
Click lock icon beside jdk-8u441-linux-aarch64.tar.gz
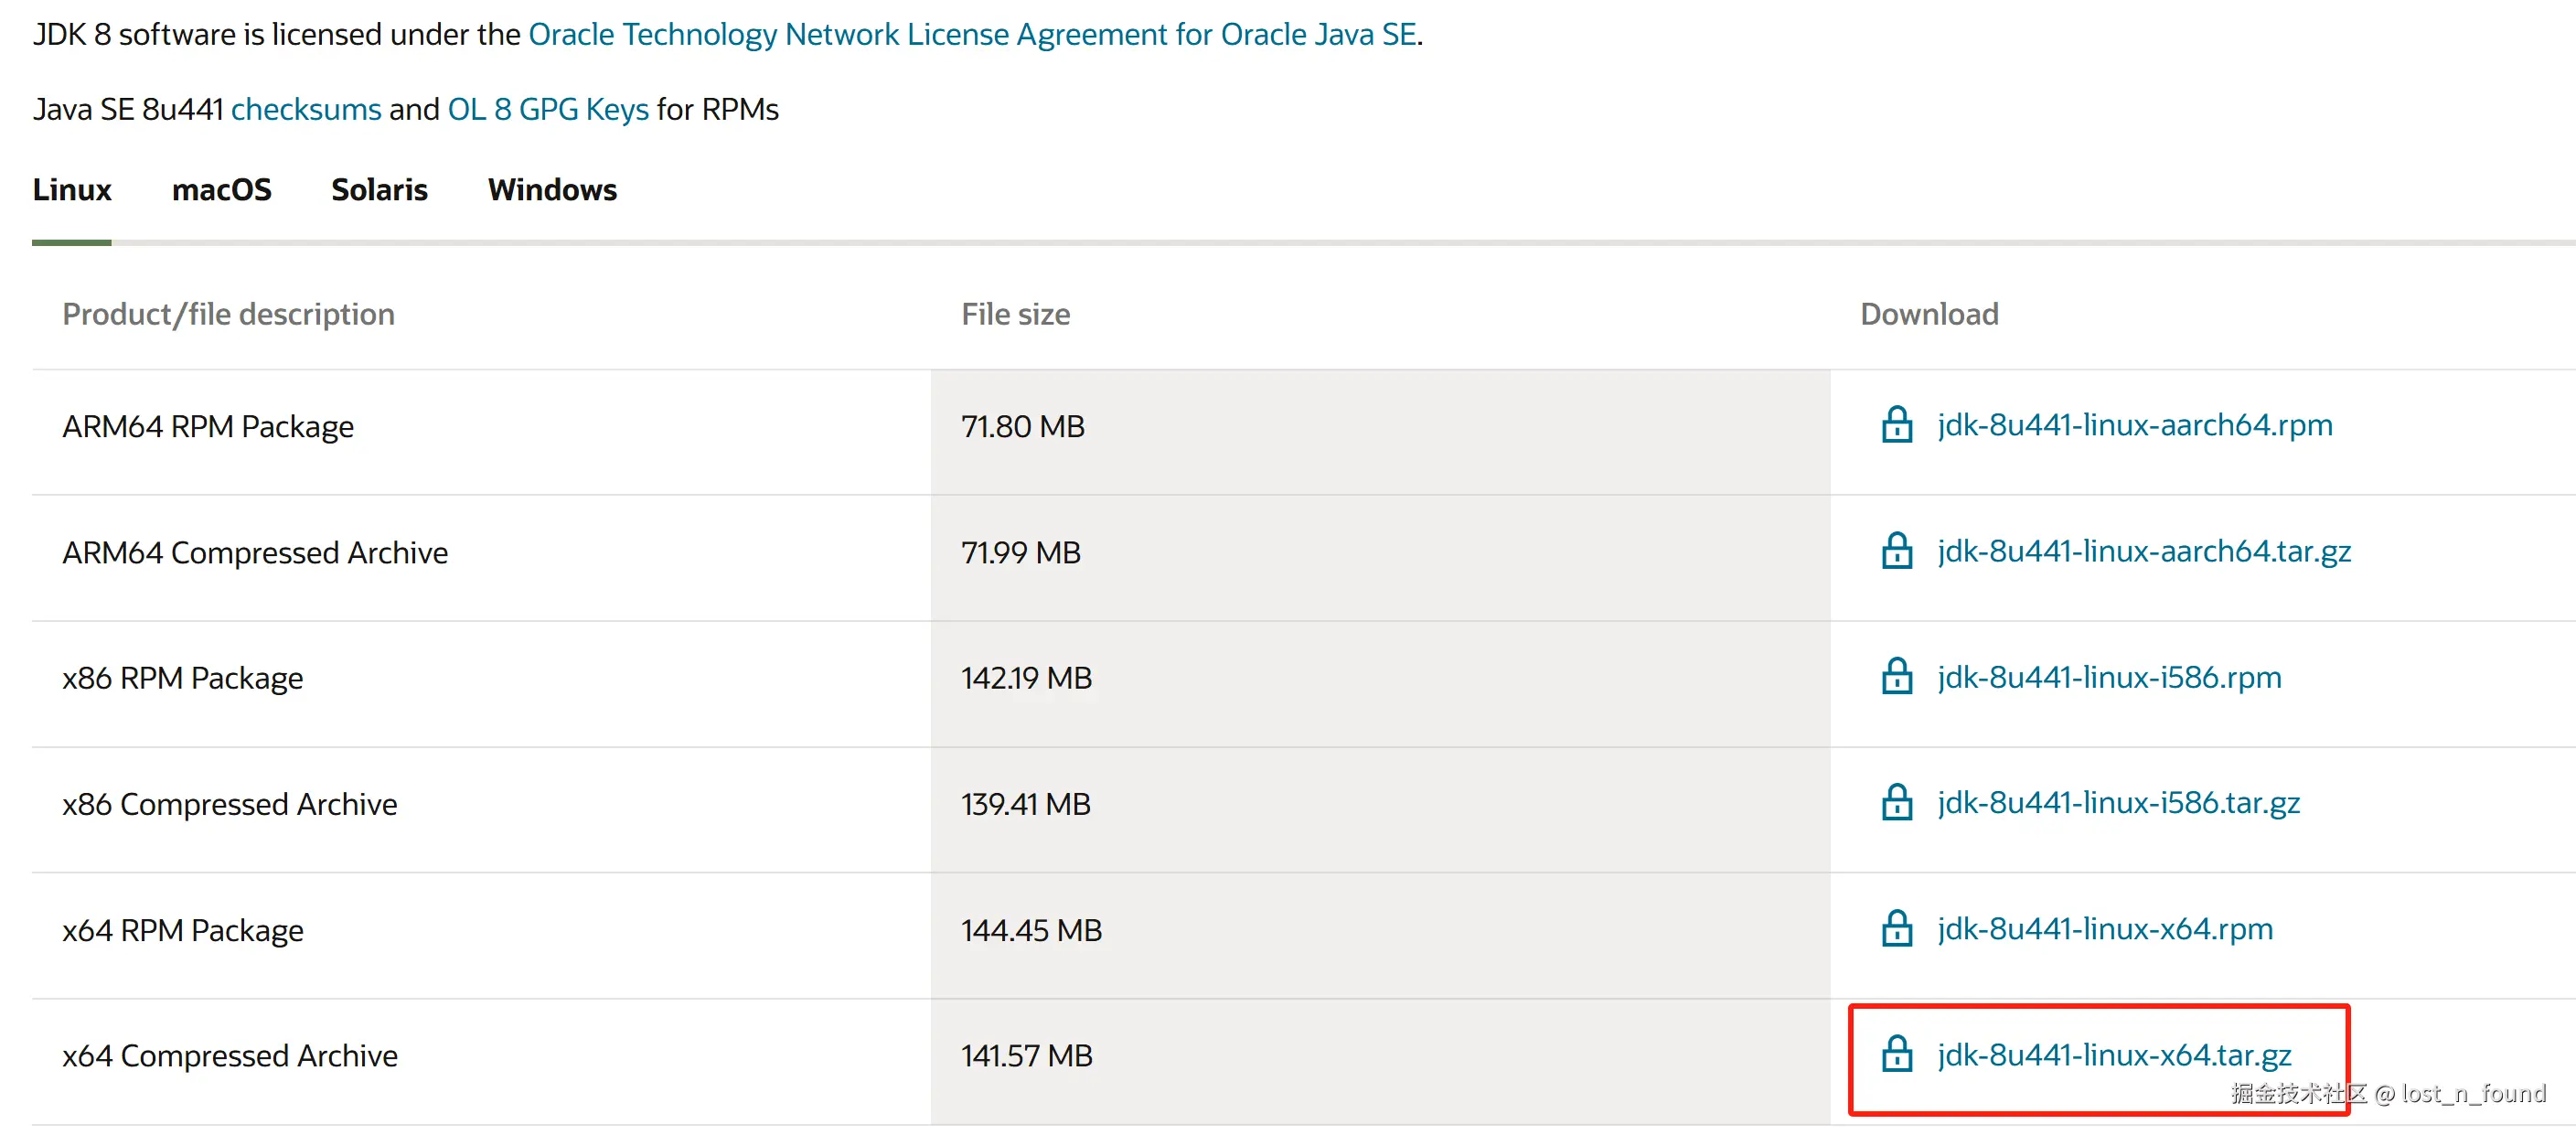click(1896, 551)
